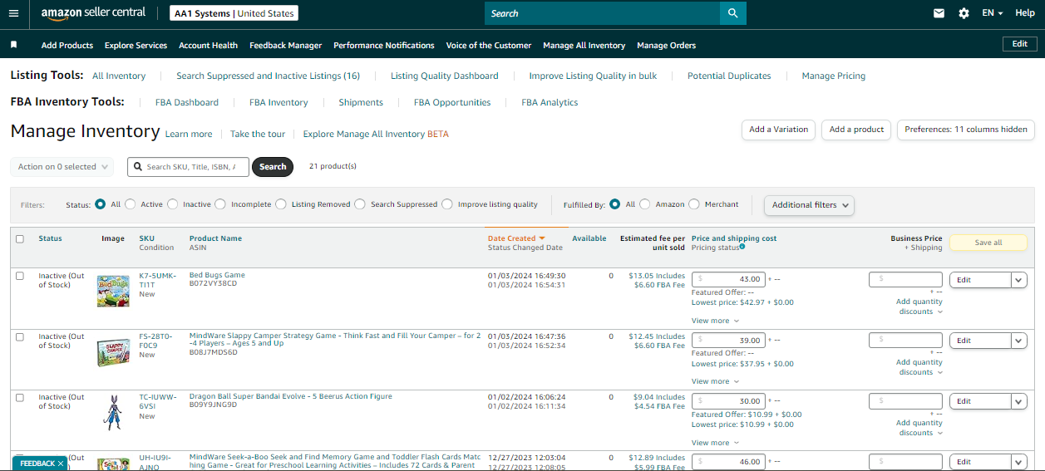Screen dimensions: 1045x471
Task: Click the AA1 Systems United States account switcher
Action: tap(234, 13)
